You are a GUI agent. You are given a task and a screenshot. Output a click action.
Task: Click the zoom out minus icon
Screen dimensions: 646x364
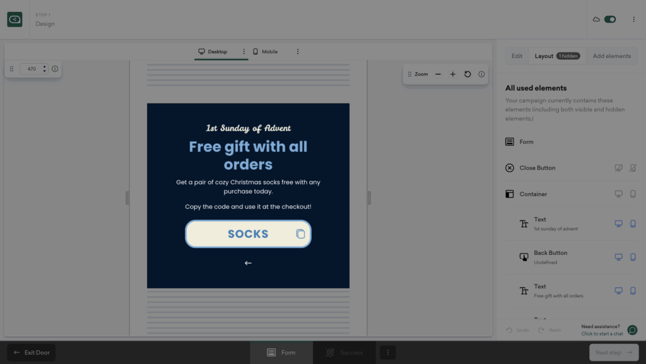click(438, 74)
